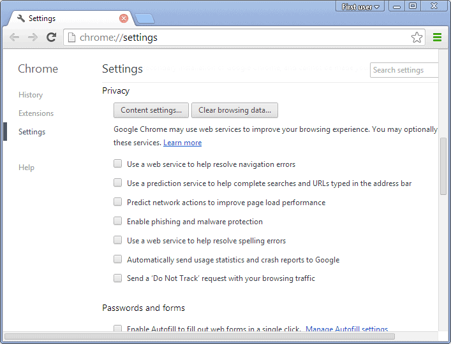Open a new tab
The width and height of the screenshot is (451, 344).
coord(144,18)
